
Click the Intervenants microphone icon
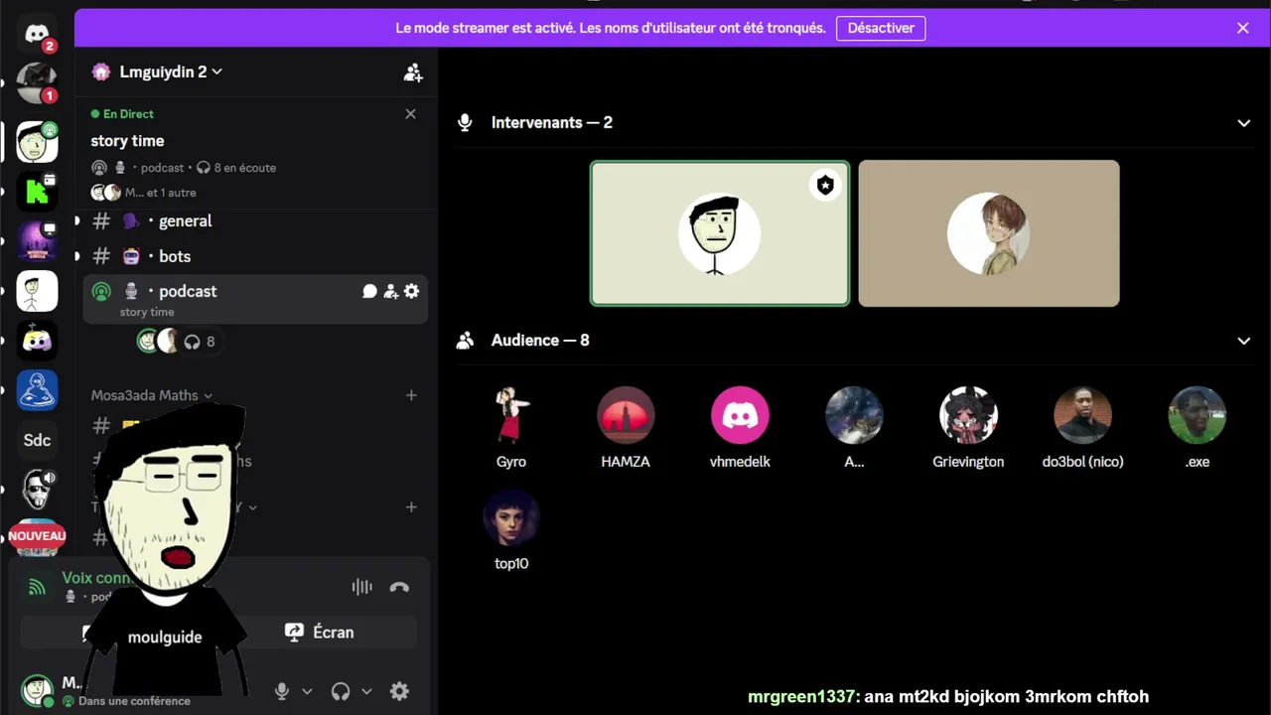465,122
